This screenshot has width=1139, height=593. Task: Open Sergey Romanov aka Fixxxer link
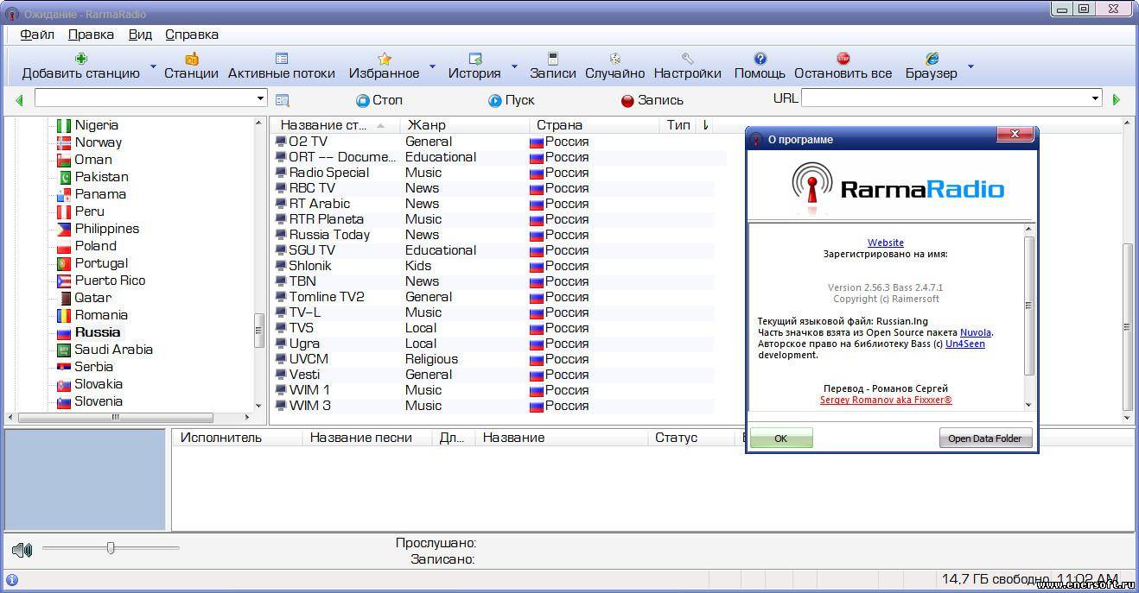click(x=886, y=401)
